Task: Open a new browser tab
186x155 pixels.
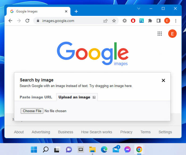Action: pos(76,11)
